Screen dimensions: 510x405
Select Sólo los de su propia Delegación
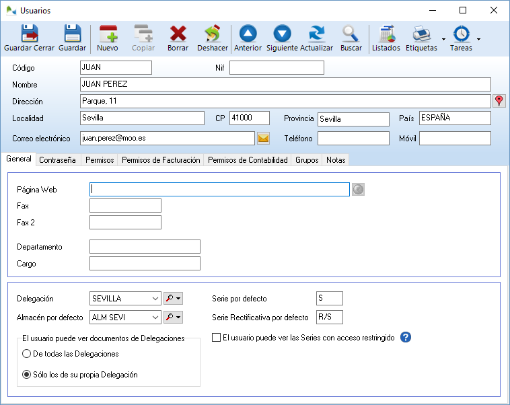pyautogui.click(x=26, y=375)
